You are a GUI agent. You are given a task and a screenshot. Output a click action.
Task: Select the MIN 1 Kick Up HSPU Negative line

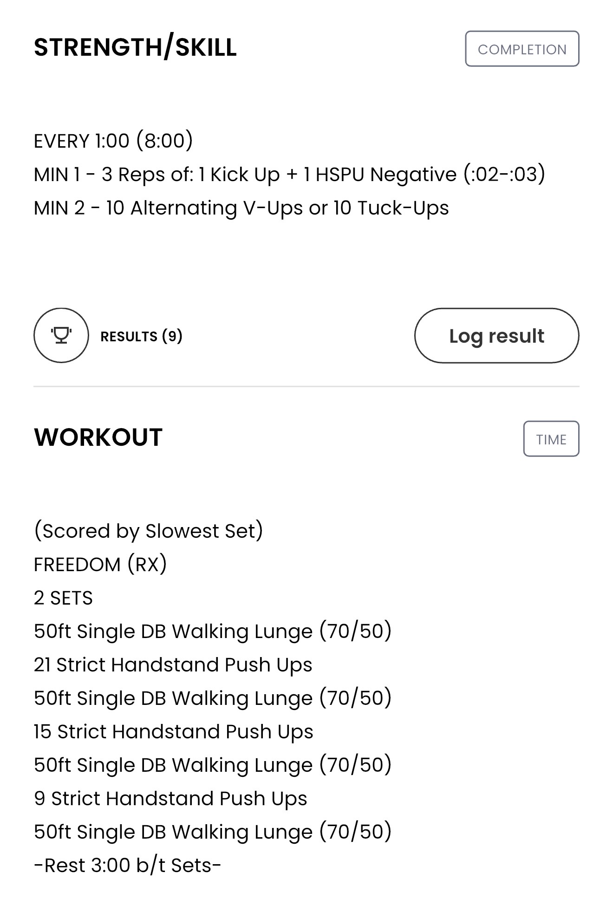pos(289,175)
